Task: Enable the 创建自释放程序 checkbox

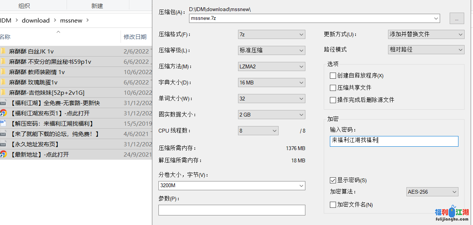Action: pyautogui.click(x=333, y=76)
